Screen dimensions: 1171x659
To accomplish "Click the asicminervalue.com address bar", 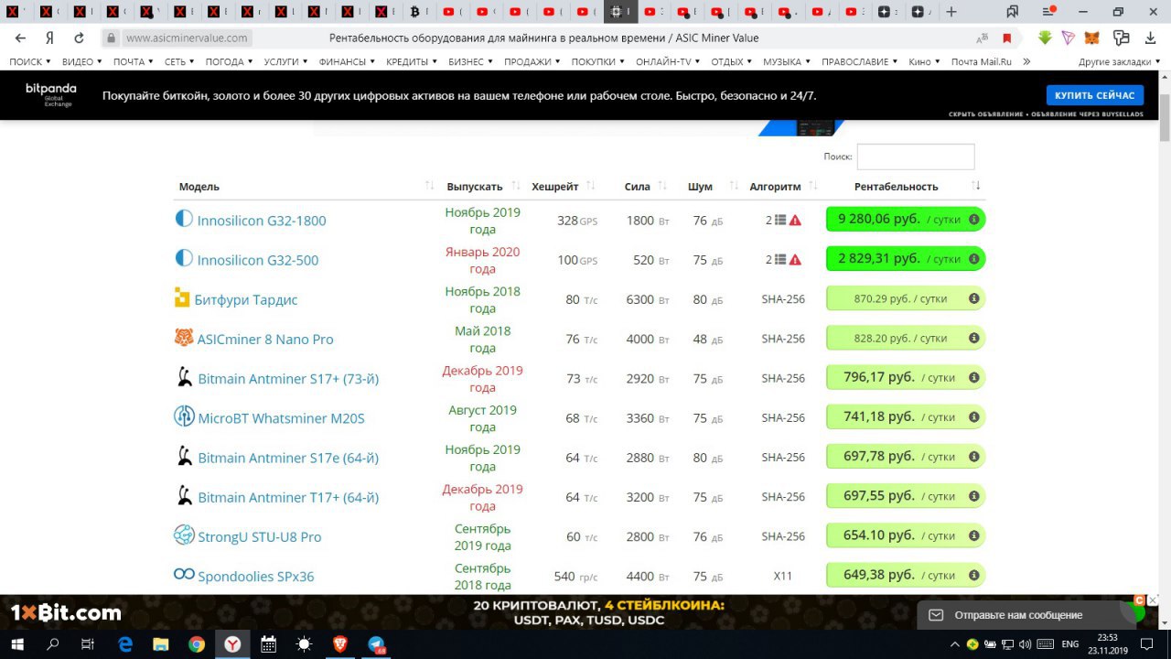I will [187, 38].
